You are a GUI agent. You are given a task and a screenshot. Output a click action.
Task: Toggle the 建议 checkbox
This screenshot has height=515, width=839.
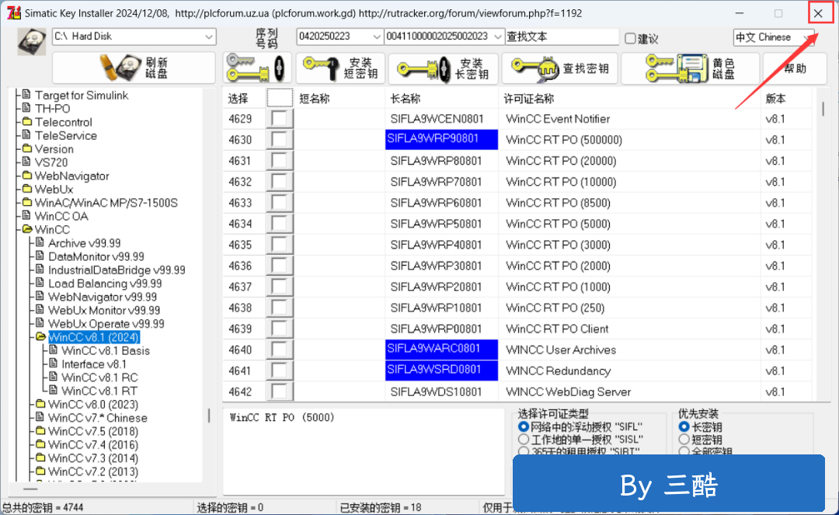tap(630, 38)
